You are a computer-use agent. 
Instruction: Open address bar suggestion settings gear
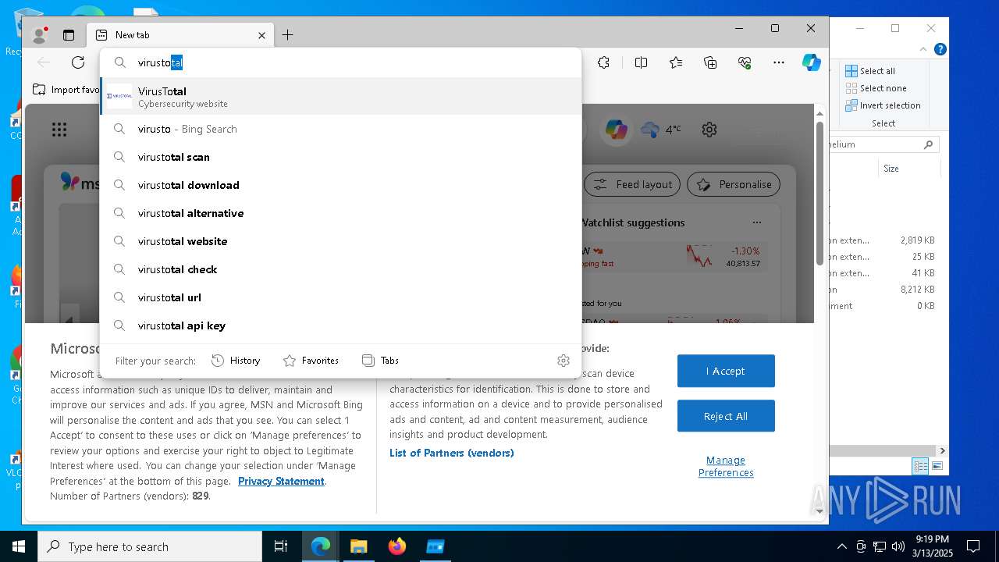click(563, 361)
